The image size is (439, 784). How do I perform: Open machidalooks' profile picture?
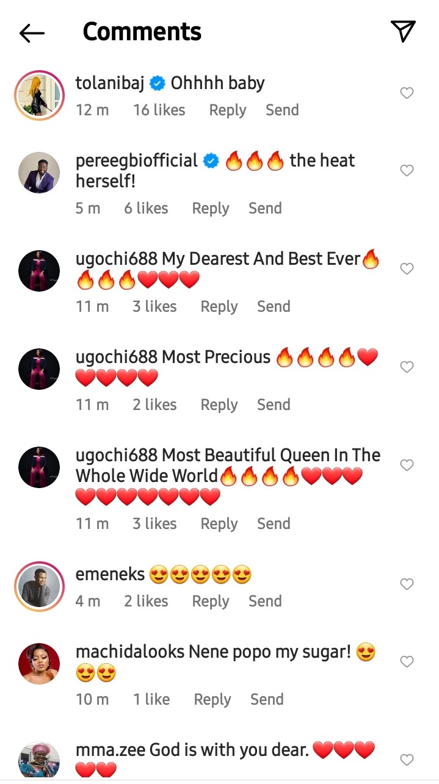point(40,664)
